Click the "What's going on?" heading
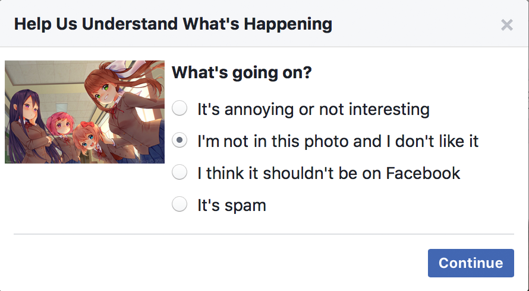Viewport: 529px width, 291px height. click(242, 73)
